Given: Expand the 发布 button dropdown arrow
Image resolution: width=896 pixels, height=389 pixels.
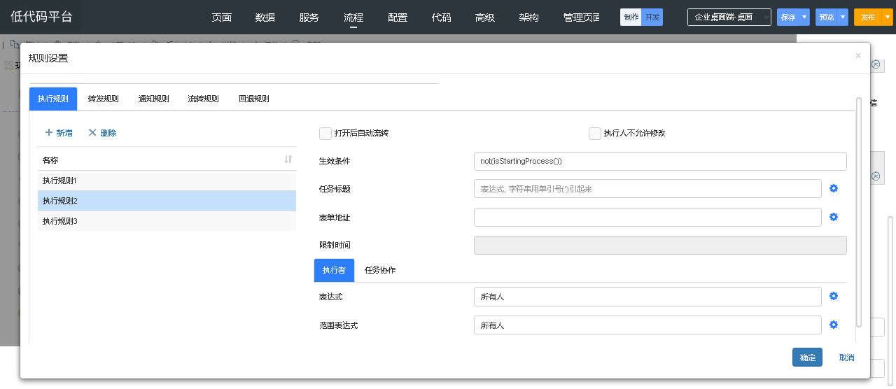Looking at the screenshot, I should pyautogui.click(x=888, y=17).
